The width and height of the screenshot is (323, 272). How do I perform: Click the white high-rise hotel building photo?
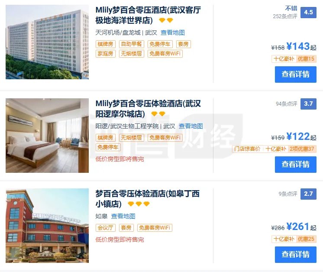pos(47,42)
